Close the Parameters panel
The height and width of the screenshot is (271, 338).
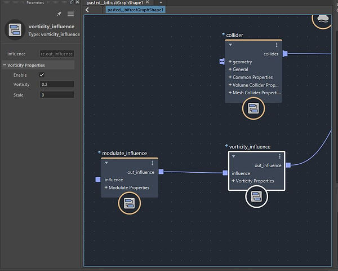pos(77,2)
